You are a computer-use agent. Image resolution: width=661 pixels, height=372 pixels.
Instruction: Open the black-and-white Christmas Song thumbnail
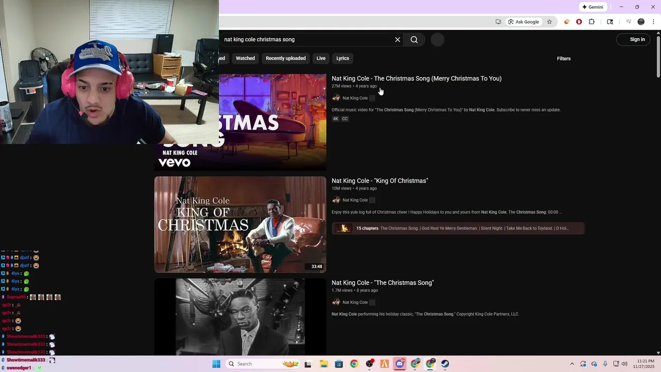(x=240, y=317)
